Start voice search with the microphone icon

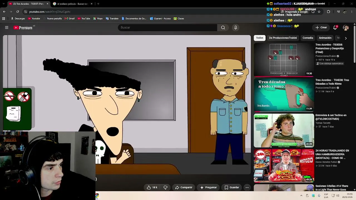click(236, 27)
